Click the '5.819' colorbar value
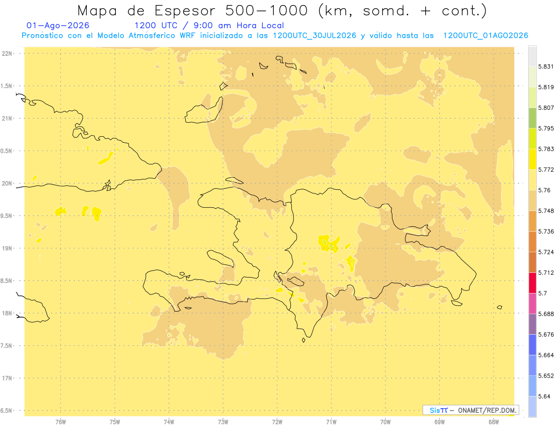 click(546, 87)
